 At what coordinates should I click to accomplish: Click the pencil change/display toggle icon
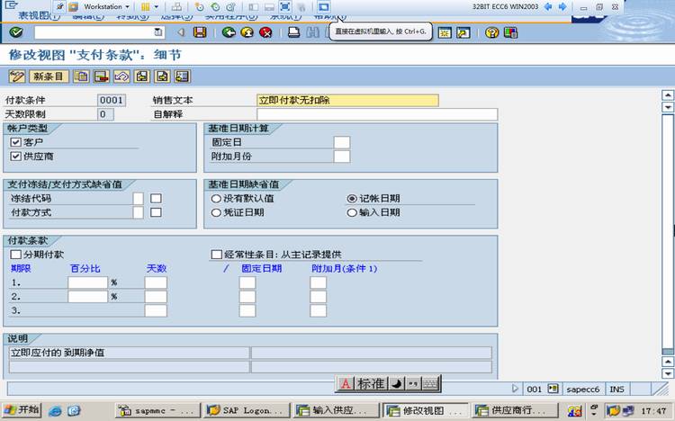tap(17, 76)
